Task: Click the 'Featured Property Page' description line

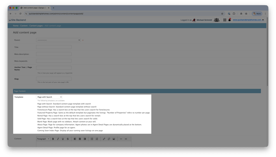Action: point(94,113)
